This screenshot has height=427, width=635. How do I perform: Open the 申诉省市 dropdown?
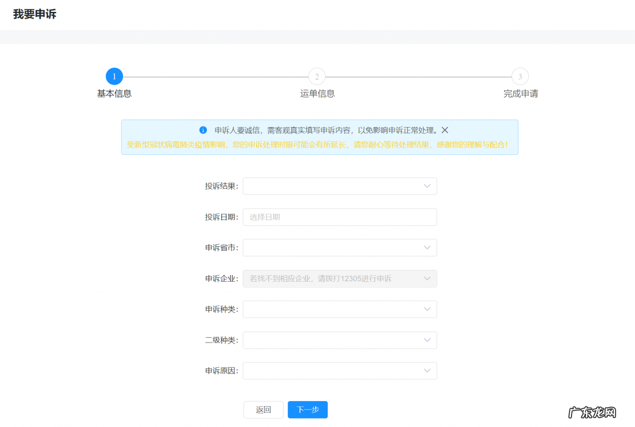click(340, 247)
